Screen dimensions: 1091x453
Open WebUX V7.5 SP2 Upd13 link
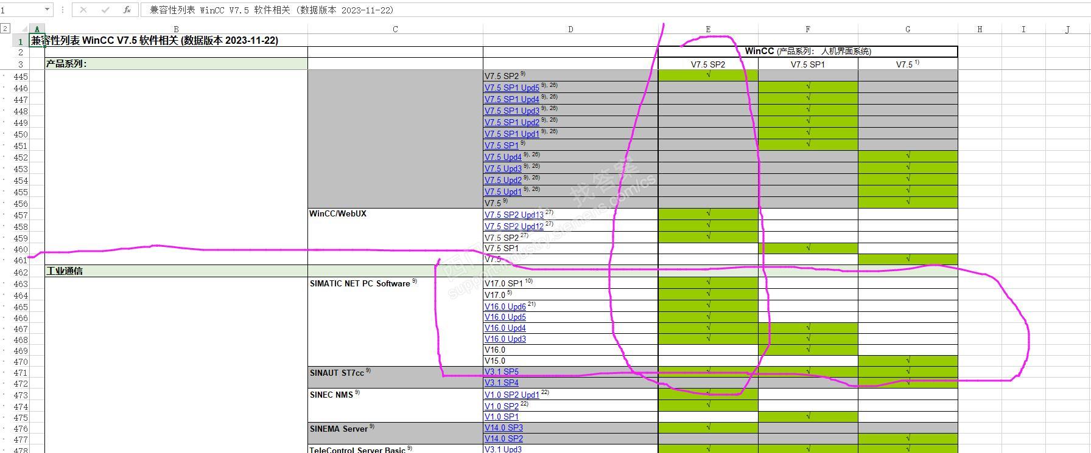tap(514, 215)
